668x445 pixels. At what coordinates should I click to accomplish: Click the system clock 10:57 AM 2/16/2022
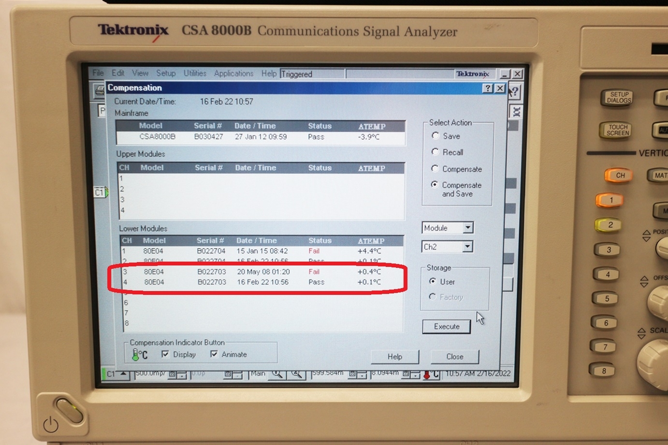tap(478, 373)
